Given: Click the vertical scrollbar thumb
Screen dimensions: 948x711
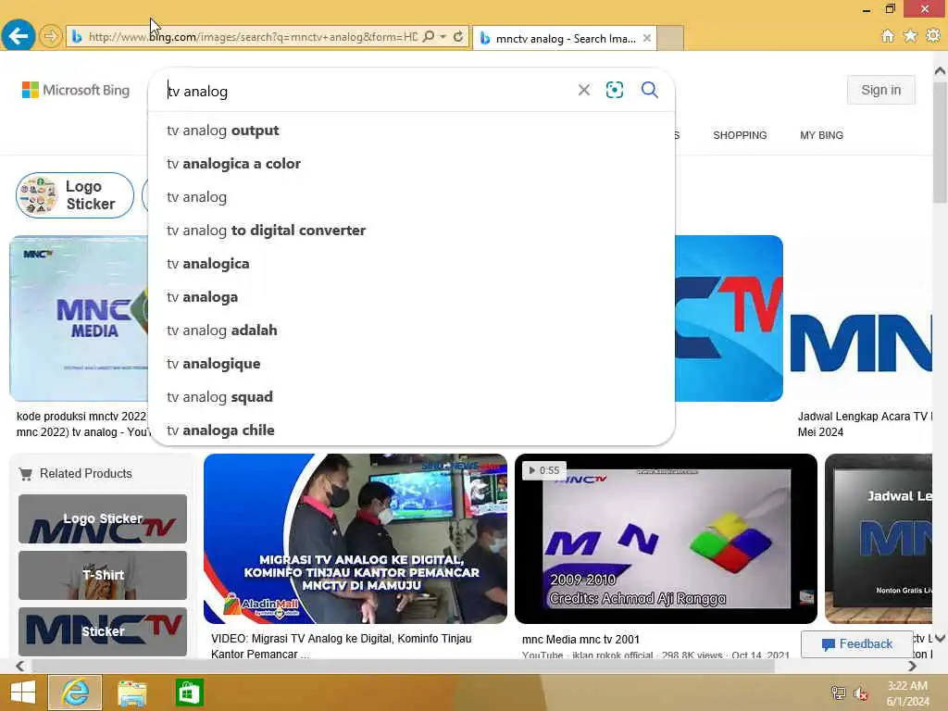Looking at the screenshot, I should [941, 143].
